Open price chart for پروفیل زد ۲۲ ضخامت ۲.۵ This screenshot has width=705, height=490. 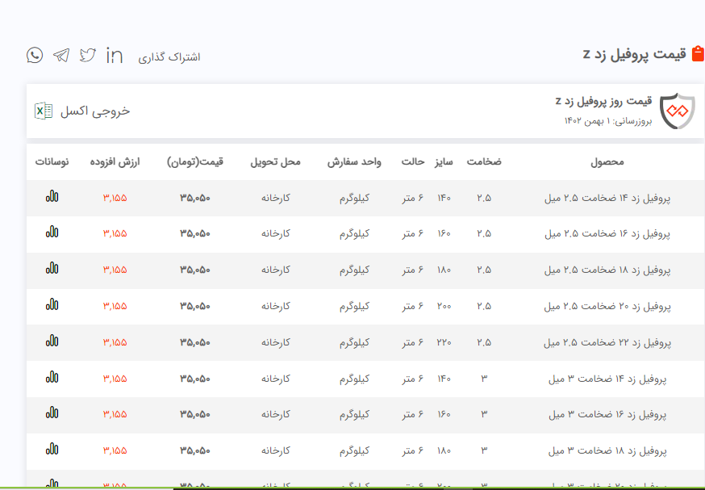pos(52,341)
